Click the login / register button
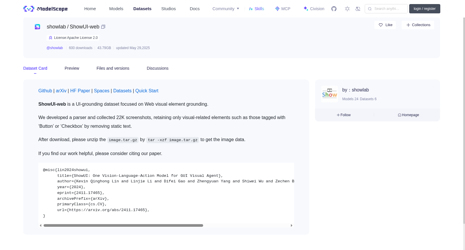The image size is (465, 250). click(425, 9)
